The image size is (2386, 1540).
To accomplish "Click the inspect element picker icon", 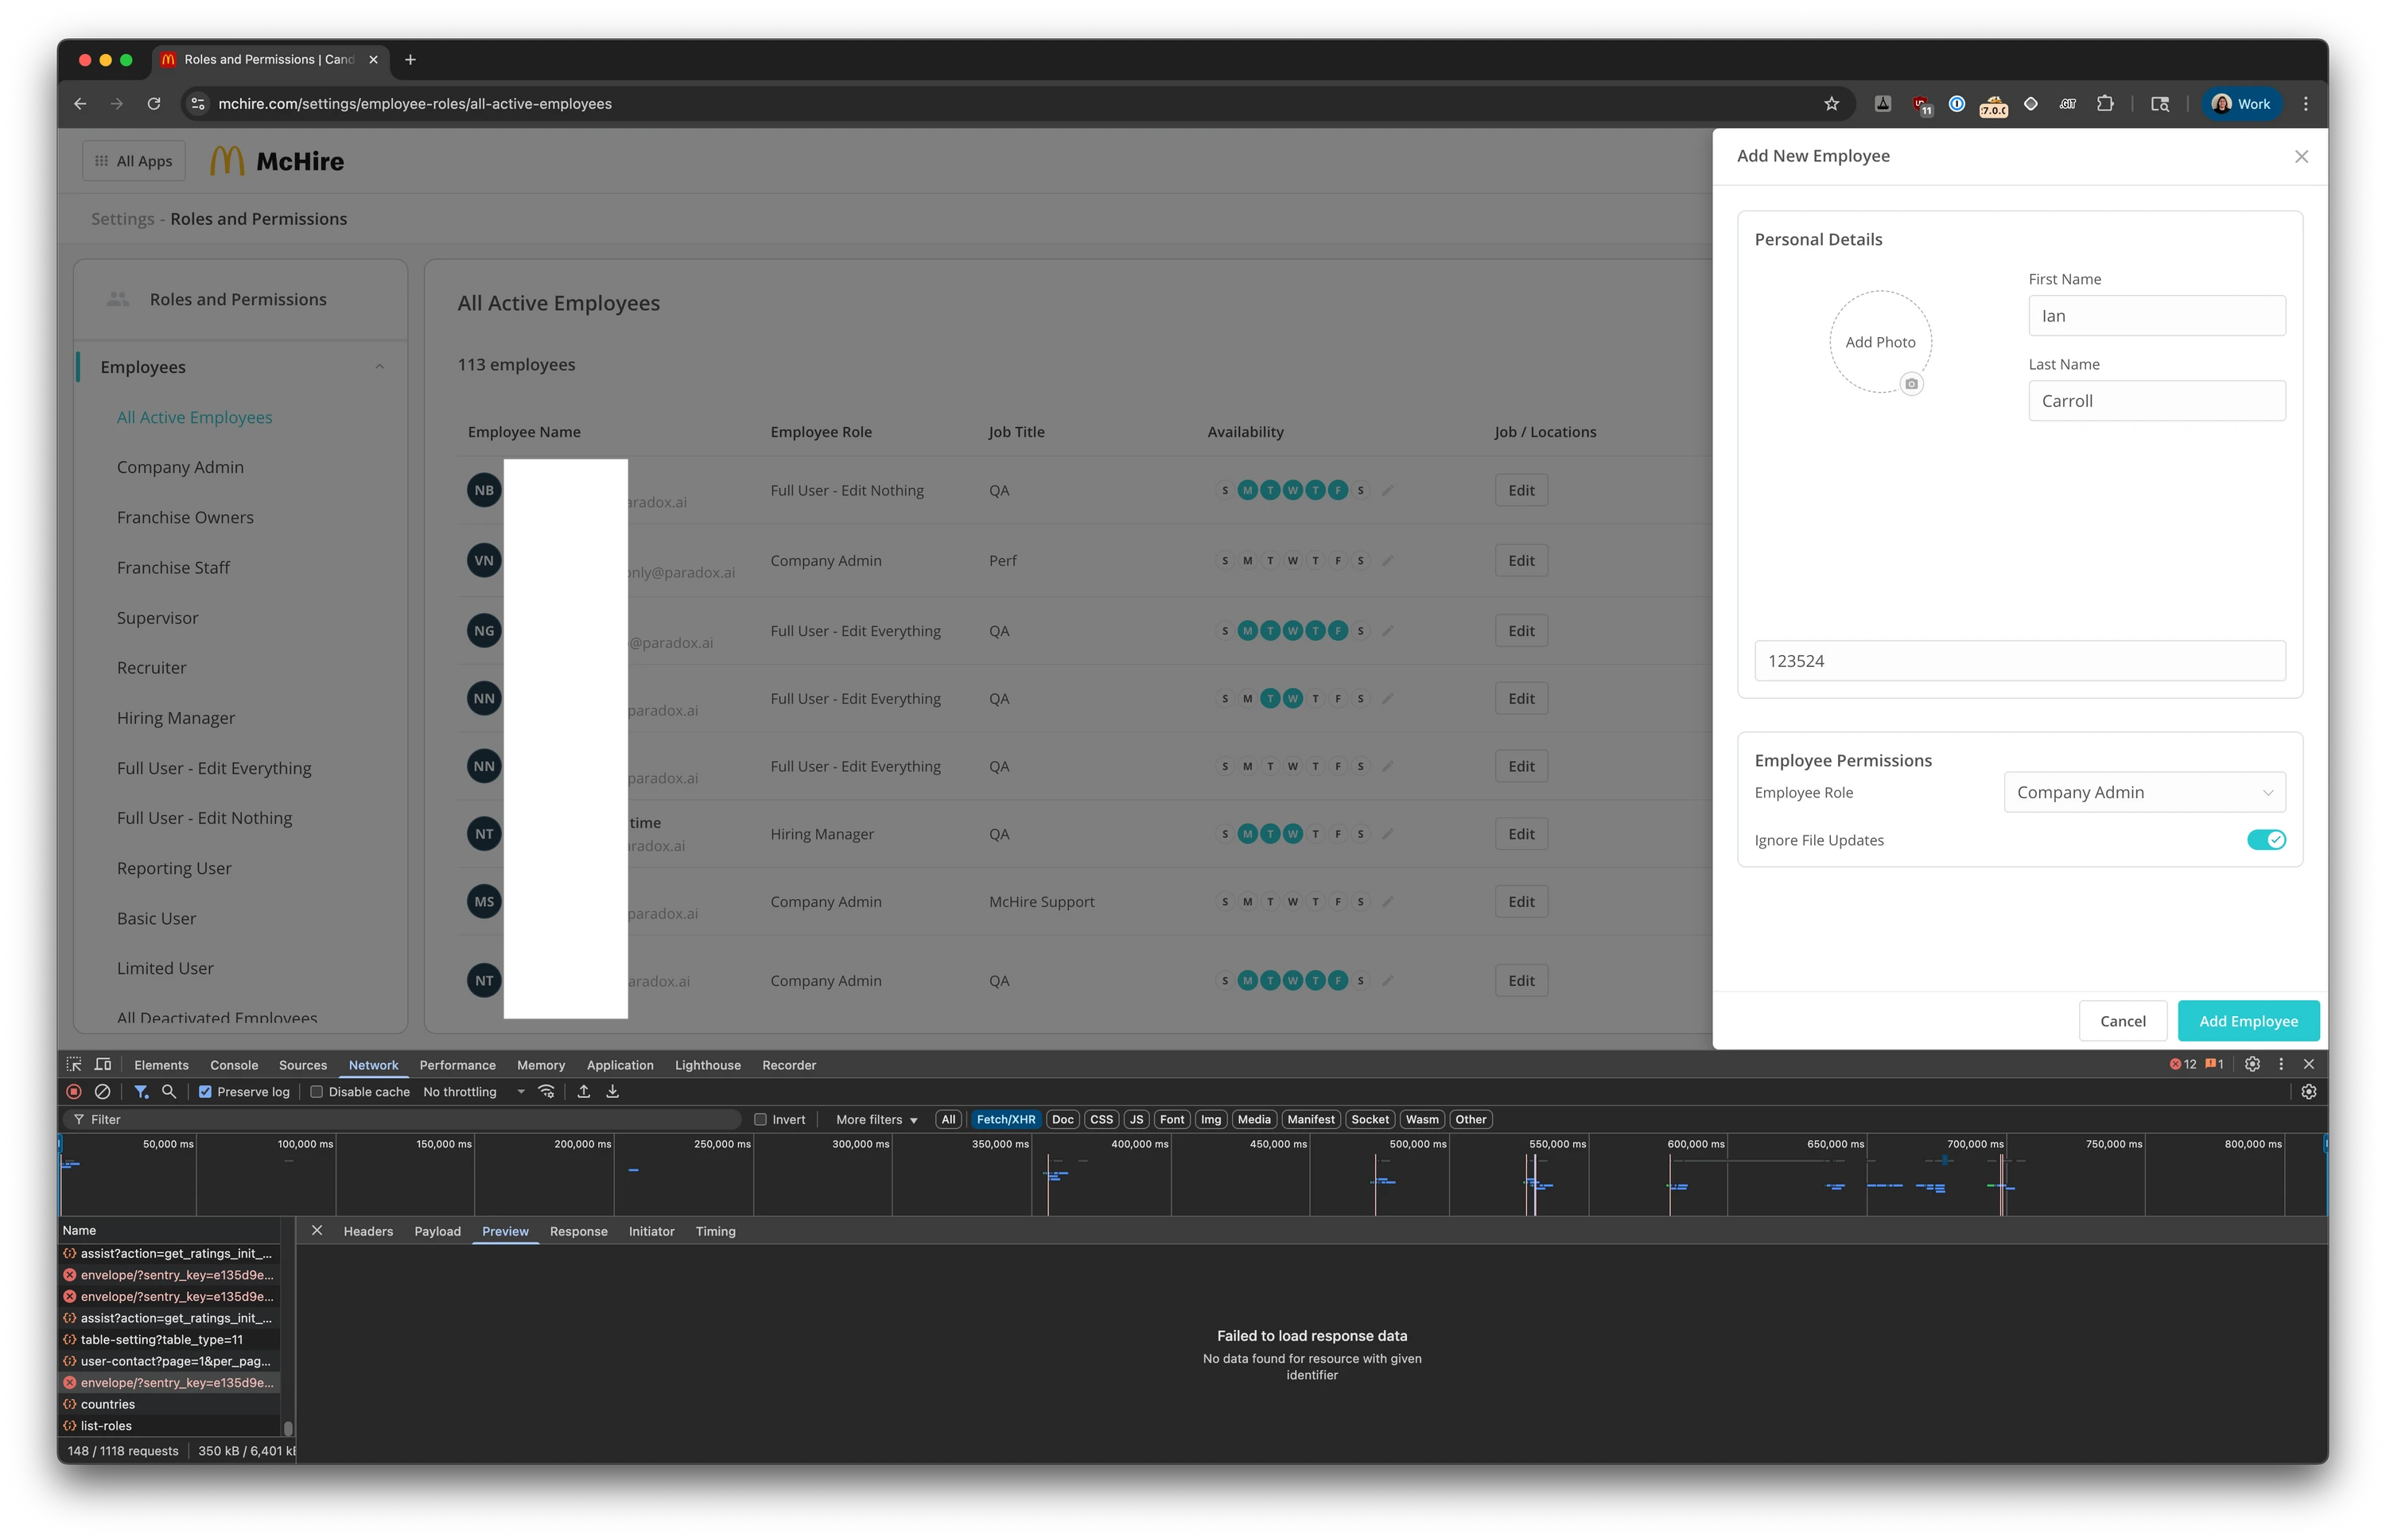I will coord(74,1064).
